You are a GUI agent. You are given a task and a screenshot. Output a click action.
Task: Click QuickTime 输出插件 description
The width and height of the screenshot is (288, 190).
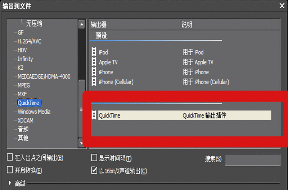pos(204,115)
